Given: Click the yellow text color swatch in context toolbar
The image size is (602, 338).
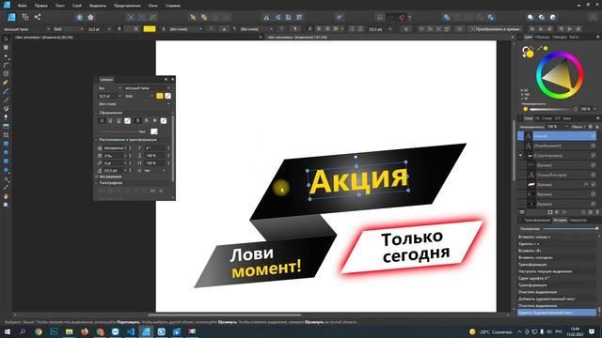Looking at the screenshot, I should click(x=150, y=29).
